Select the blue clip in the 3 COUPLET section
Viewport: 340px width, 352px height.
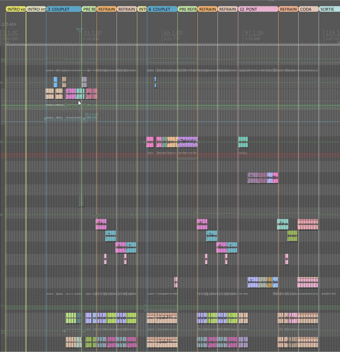tap(55, 82)
